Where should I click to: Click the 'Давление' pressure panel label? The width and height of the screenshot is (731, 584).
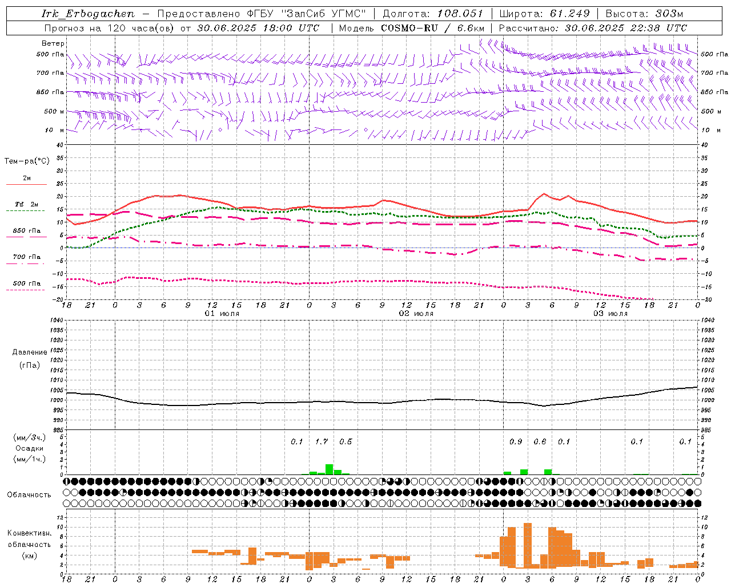point(30,352)
